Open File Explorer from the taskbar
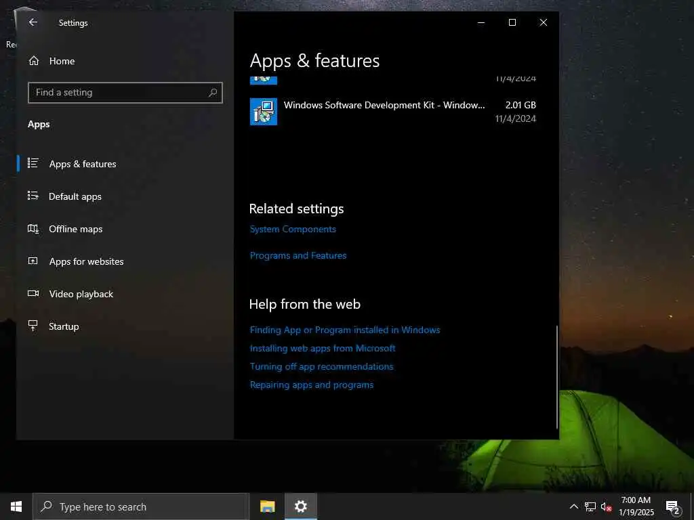The width and height of the screenshot is (694, 520). click(267, 506)
